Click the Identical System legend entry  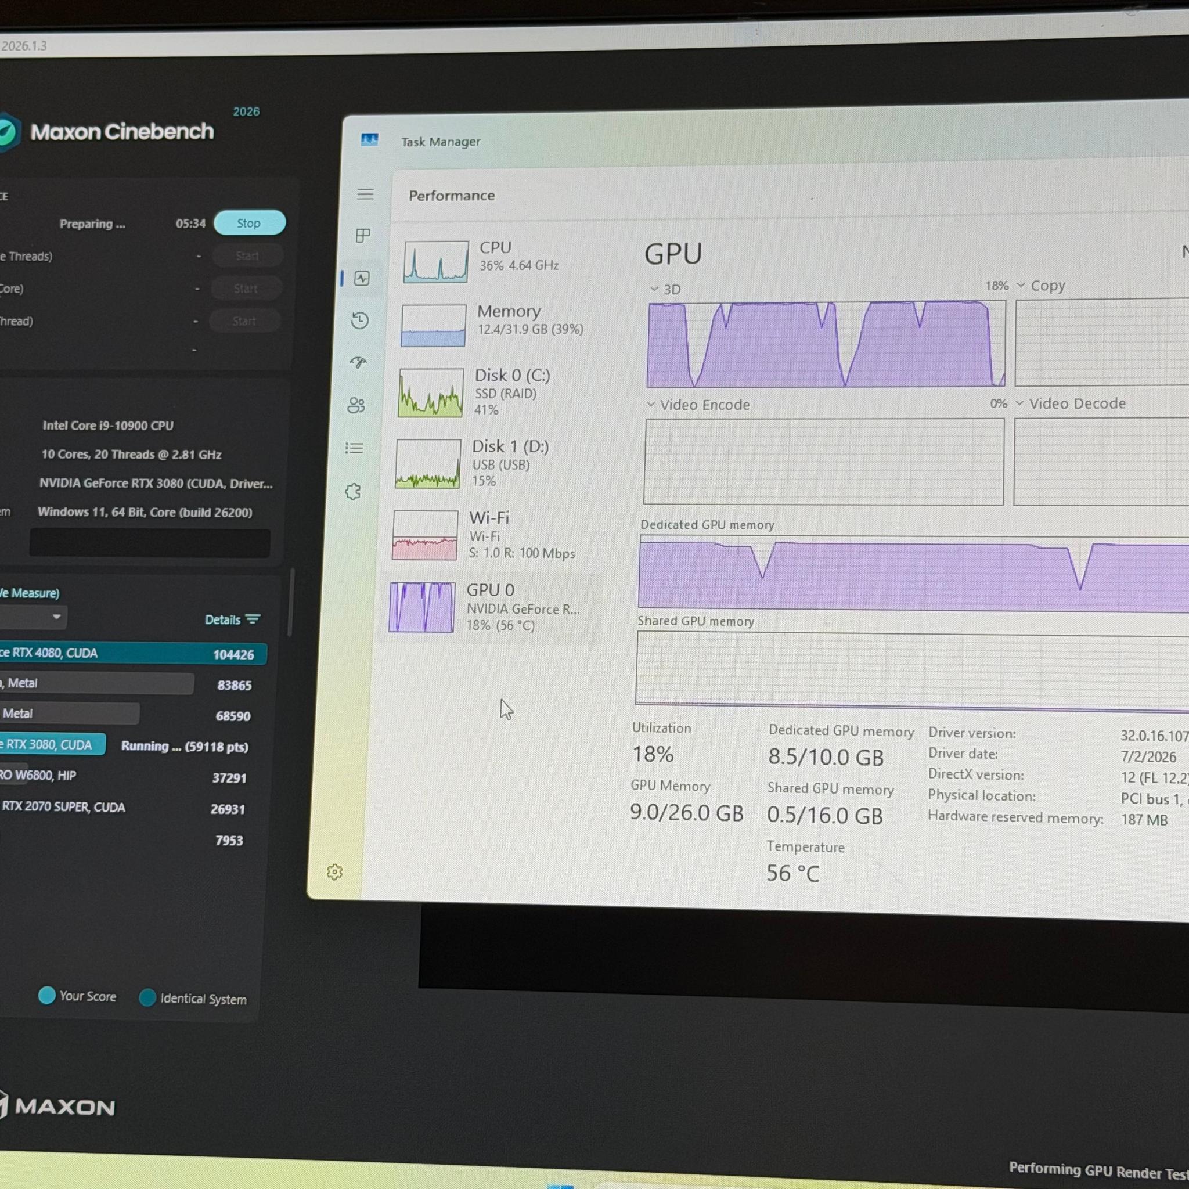(193, 998)
